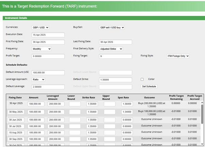Click the Default Strike input

[x=115, y=79]
